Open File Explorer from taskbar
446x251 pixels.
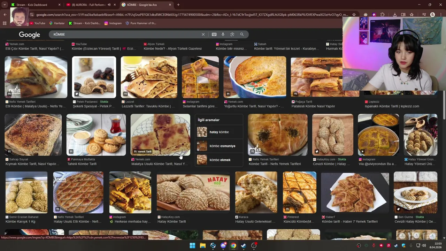coord(202,246)
